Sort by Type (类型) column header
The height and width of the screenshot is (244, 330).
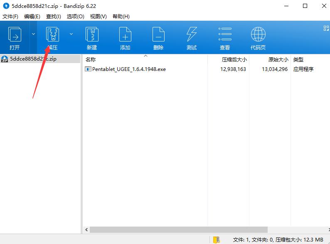[298, 60]
